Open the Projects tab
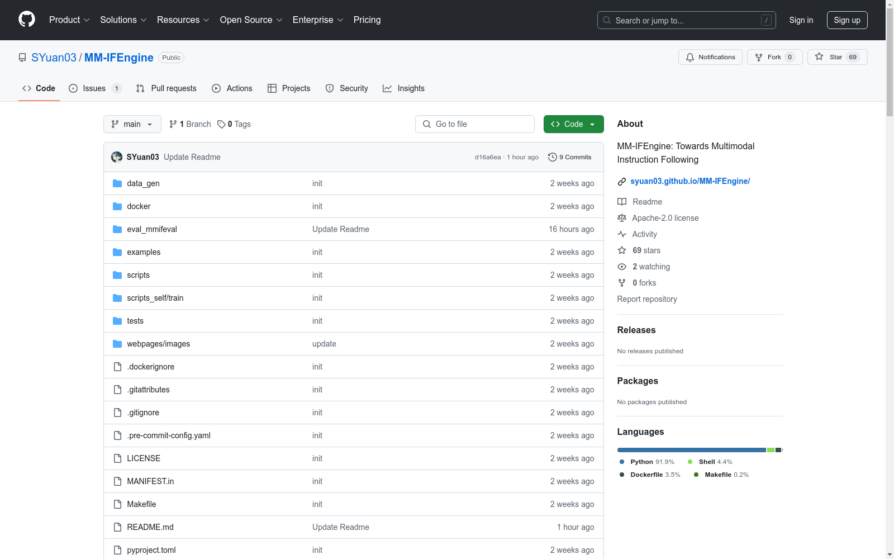Viewport: 894px width, 559px height. coord(289,88)
